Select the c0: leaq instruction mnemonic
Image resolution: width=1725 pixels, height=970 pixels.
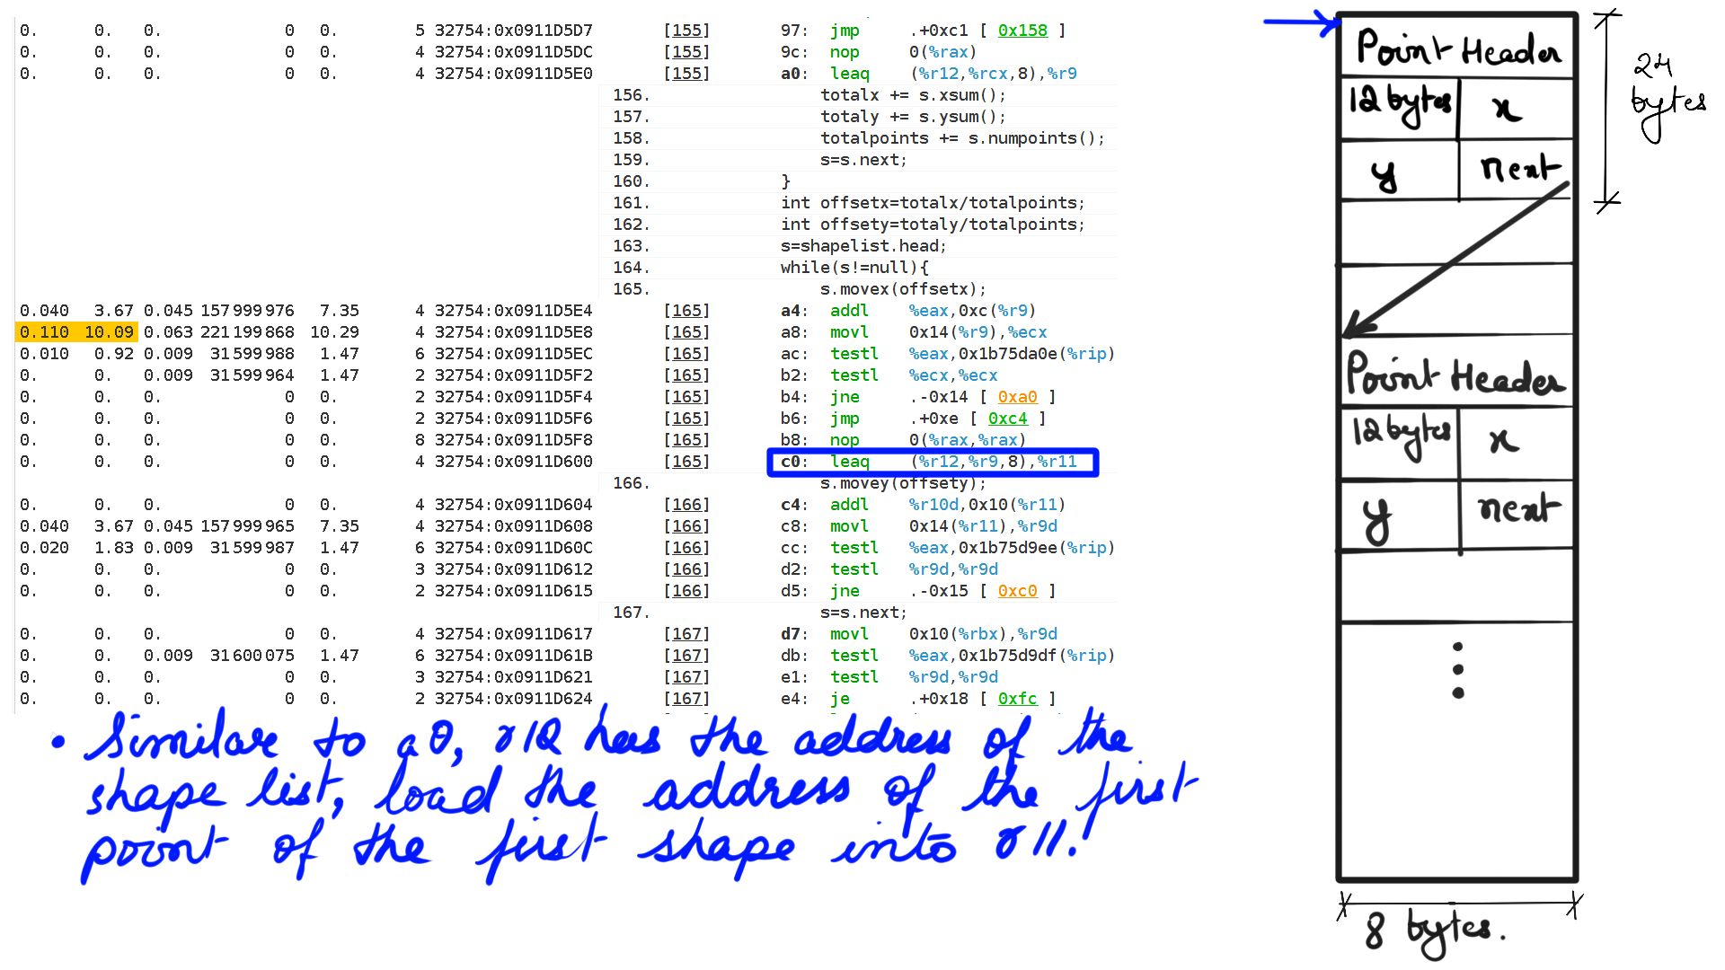tap(850, 462)
